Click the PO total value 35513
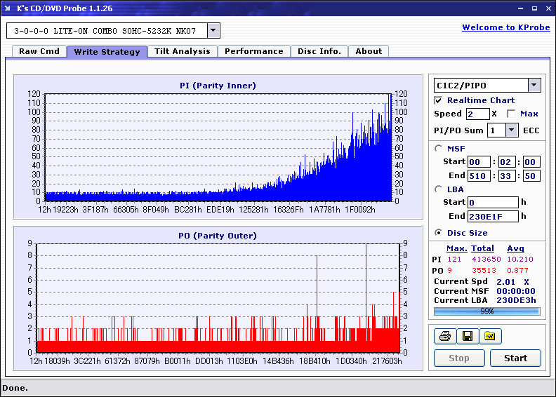The width and height of the screenshot is (556, 397). pos(484,271)
